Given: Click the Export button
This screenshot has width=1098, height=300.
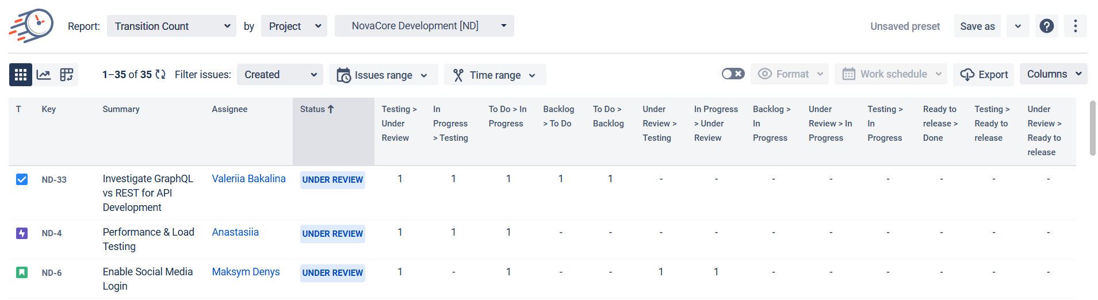Looking at the screenshot, I should coord(984,75).
